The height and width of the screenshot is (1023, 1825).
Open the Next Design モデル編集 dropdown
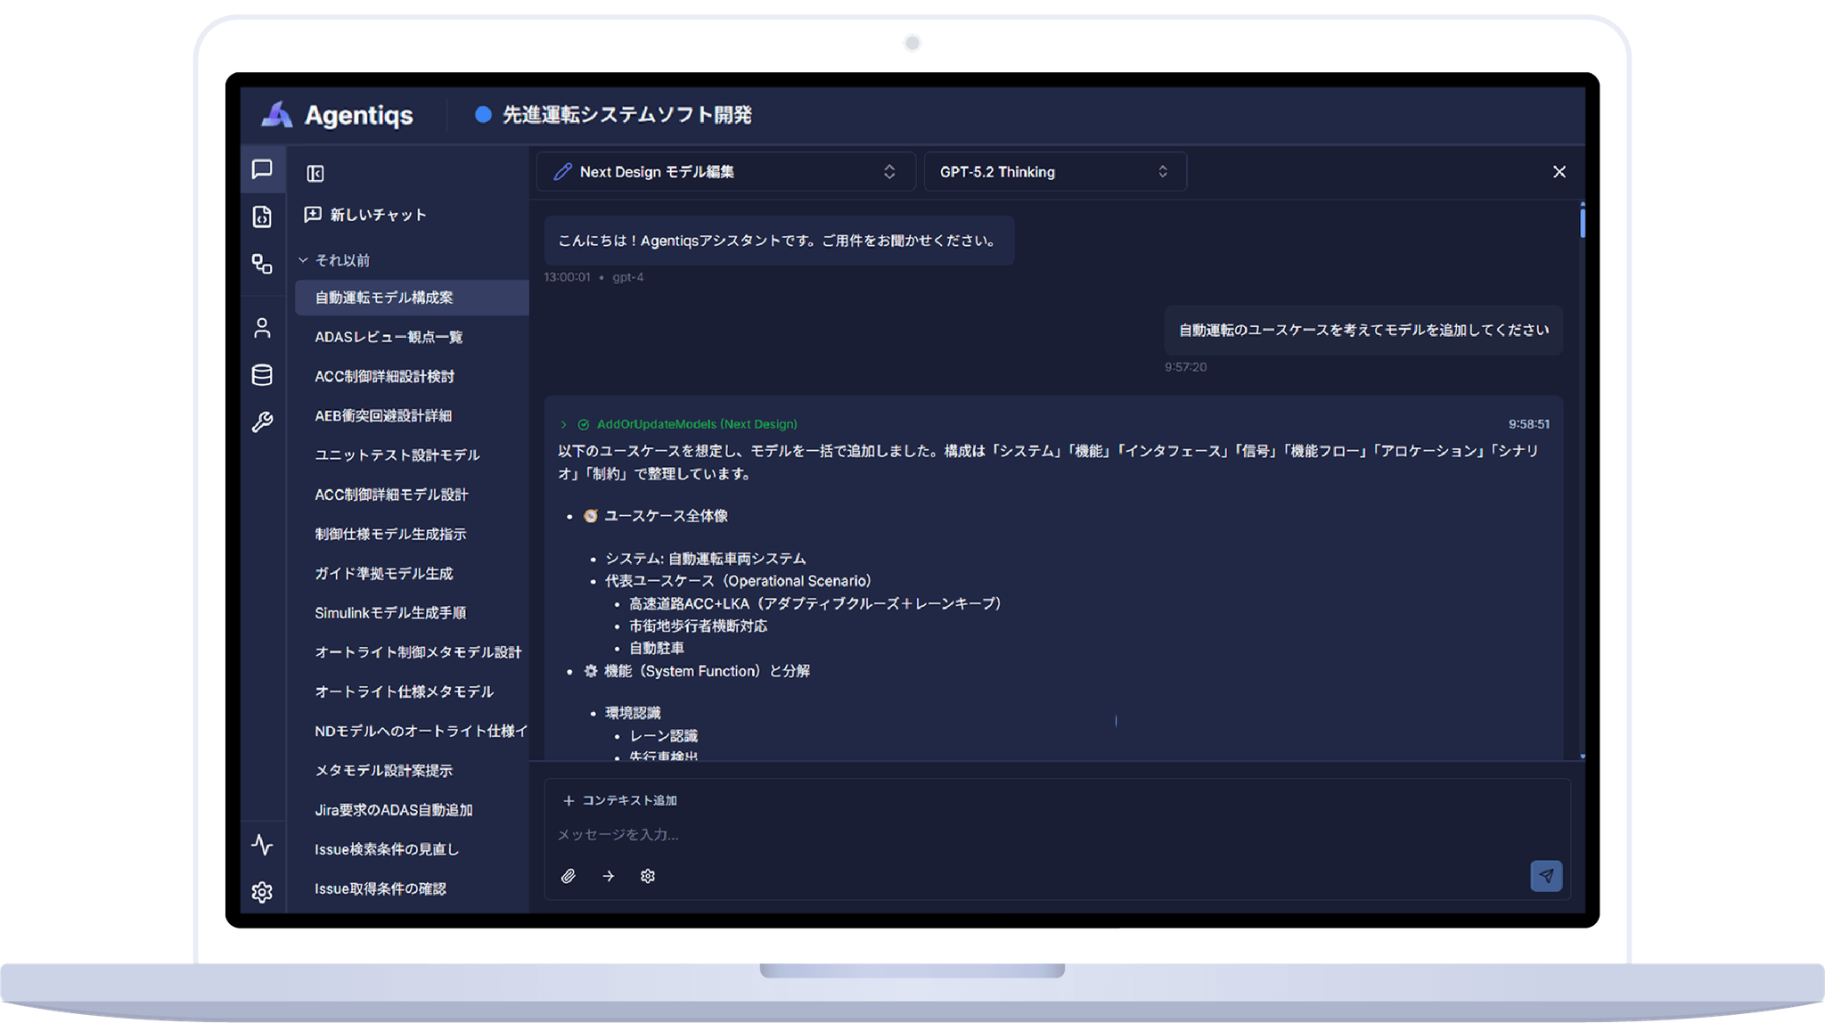pyautogui.click(x=725, y=172)
